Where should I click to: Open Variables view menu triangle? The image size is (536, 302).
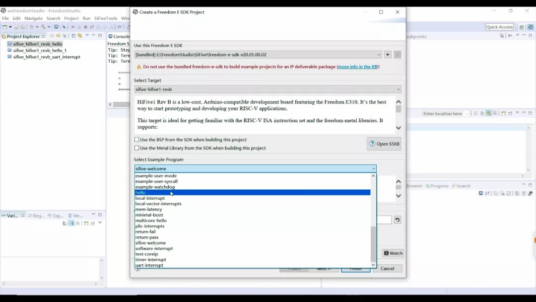pos(100,223)
